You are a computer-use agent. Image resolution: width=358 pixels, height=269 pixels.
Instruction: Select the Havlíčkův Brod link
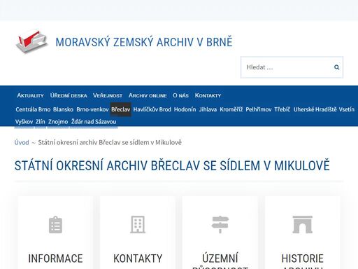point(152,109)
